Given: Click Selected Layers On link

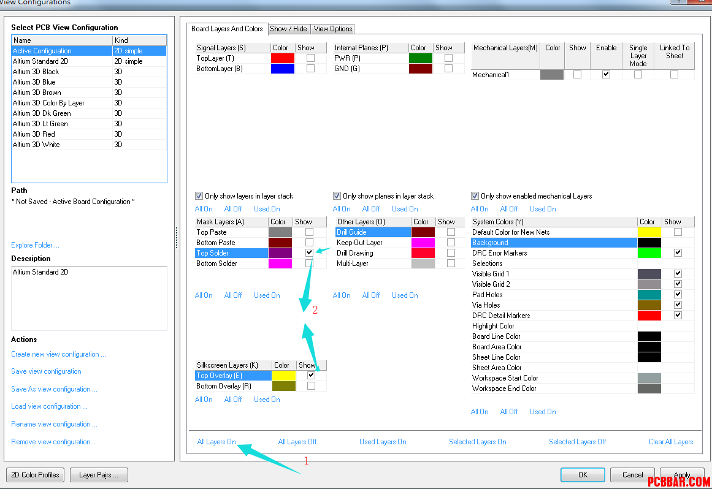Looking at the screenshot, I should (x=478, y=442).
